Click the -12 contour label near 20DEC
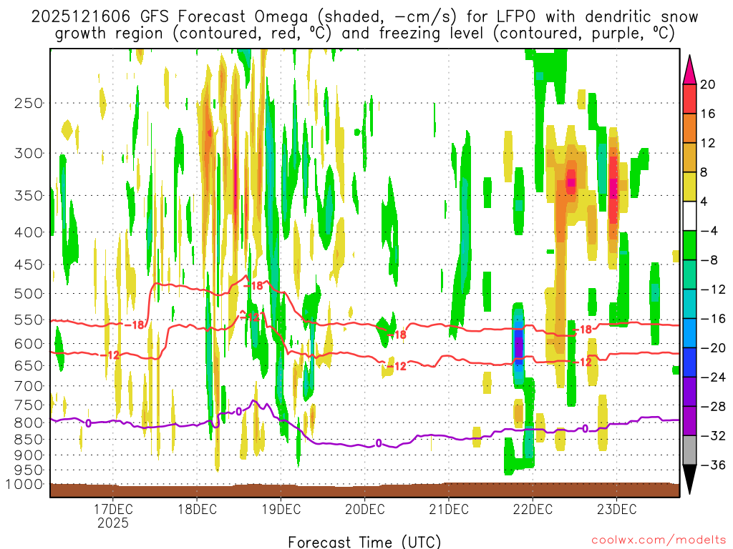This screenshot has width=733, height=549. [x=397, y=367]
